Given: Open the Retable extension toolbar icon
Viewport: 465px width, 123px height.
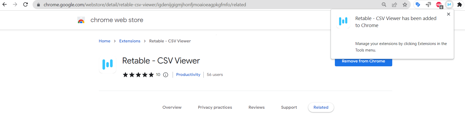Looking at the screenshot, I should pyautogui.click(x=449, y=4).
